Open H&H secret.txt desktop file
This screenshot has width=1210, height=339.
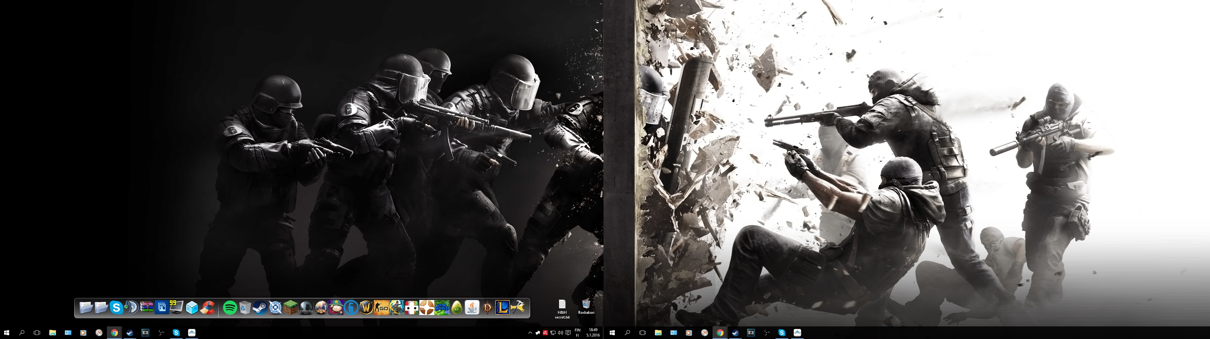(562, 308)
